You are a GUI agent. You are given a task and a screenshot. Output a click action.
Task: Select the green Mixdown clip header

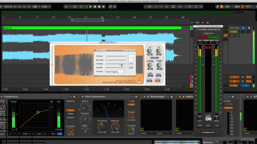click(x=92, y=28)
